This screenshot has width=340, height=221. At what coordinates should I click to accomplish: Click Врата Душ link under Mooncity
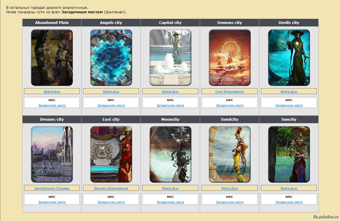[x=170, y=188]
